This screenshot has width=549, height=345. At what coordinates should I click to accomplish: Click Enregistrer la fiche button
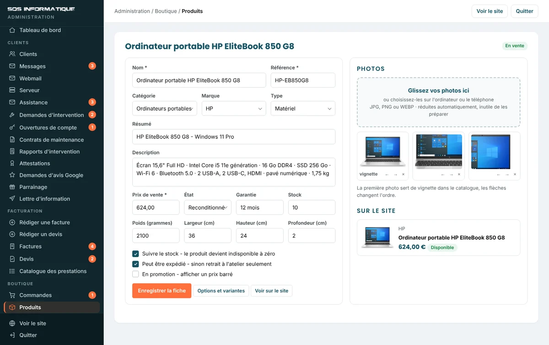162,291
